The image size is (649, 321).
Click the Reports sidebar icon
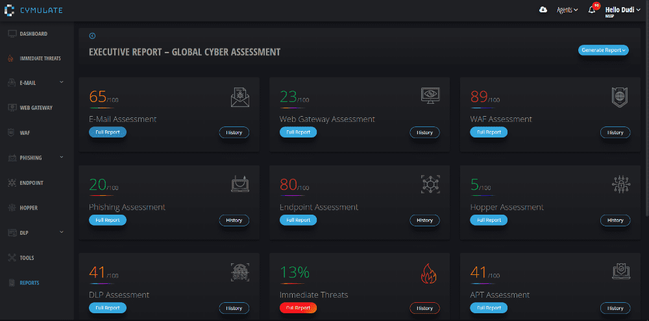point(12,283)
